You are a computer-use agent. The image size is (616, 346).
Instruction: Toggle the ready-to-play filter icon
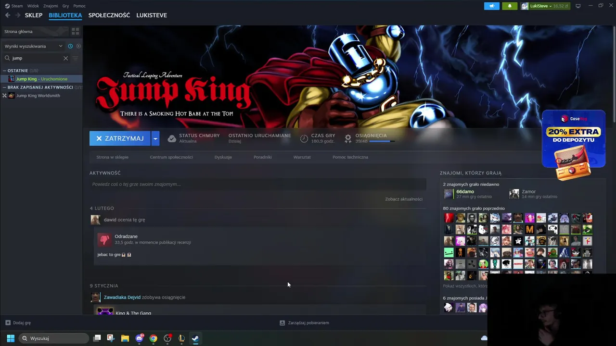click(x=78, y=46)
